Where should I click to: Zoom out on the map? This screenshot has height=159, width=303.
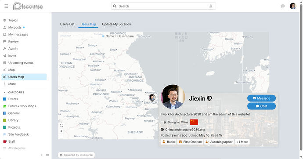(x=61, y=136)
